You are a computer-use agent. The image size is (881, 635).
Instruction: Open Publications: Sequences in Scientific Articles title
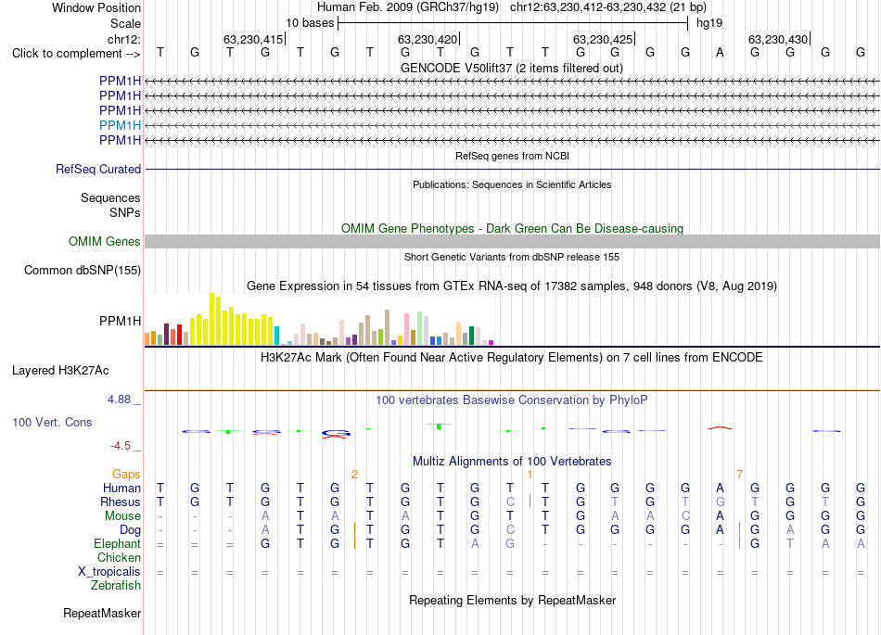[512, 184]
